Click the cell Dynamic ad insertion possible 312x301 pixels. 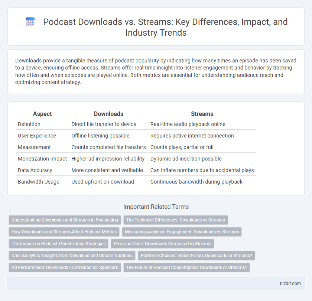click(x=202, y=159)
